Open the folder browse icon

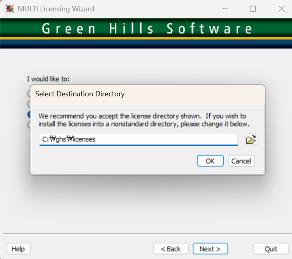251,139
